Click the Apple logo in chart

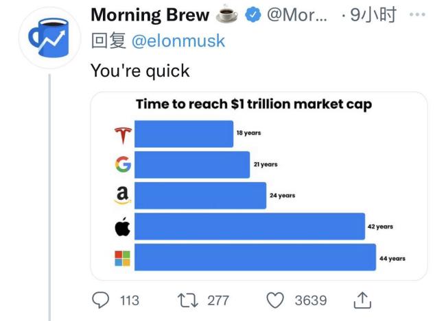[x=123, y=227]
